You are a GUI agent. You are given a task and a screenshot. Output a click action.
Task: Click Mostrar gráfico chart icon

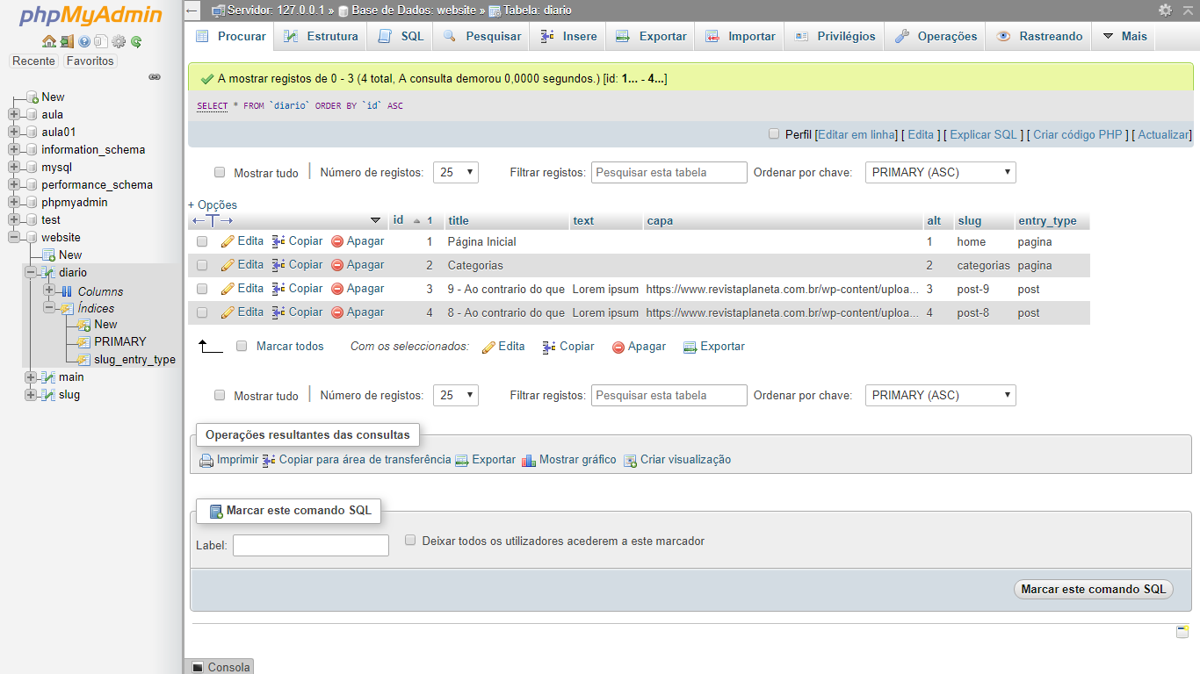529,461
